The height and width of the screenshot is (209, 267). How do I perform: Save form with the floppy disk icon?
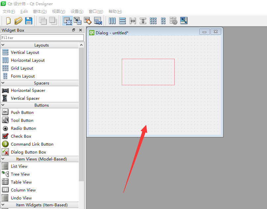[x=29, y=21]
